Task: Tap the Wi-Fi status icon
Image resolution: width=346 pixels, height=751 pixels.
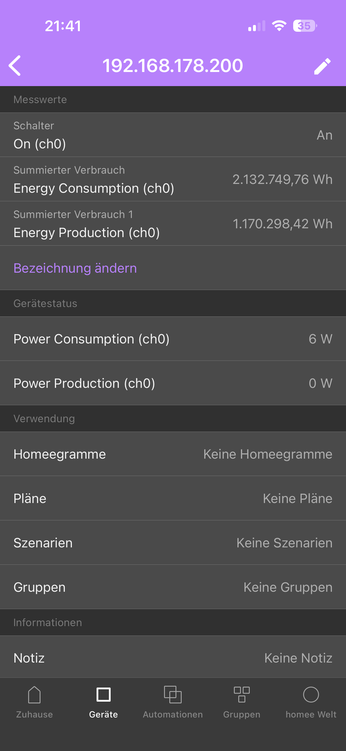Action: 279,26
